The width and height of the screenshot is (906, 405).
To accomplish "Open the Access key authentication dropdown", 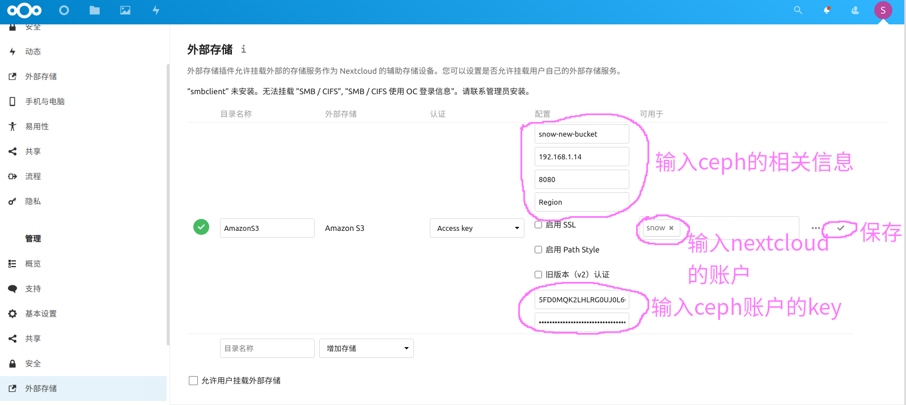I will [x=477, y=228].
